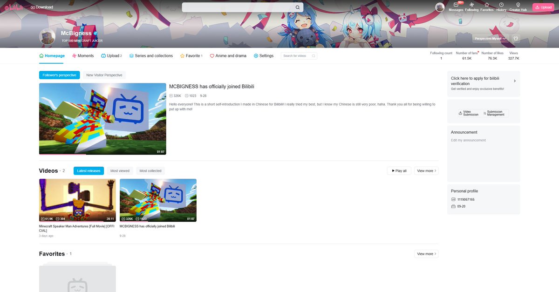The image size is (559, 292).
Task: Open Minecraft Speaker Man Adventures thumbnail
Action: (77, 200)
